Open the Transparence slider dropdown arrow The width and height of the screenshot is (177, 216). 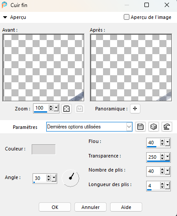coord(167,157)
